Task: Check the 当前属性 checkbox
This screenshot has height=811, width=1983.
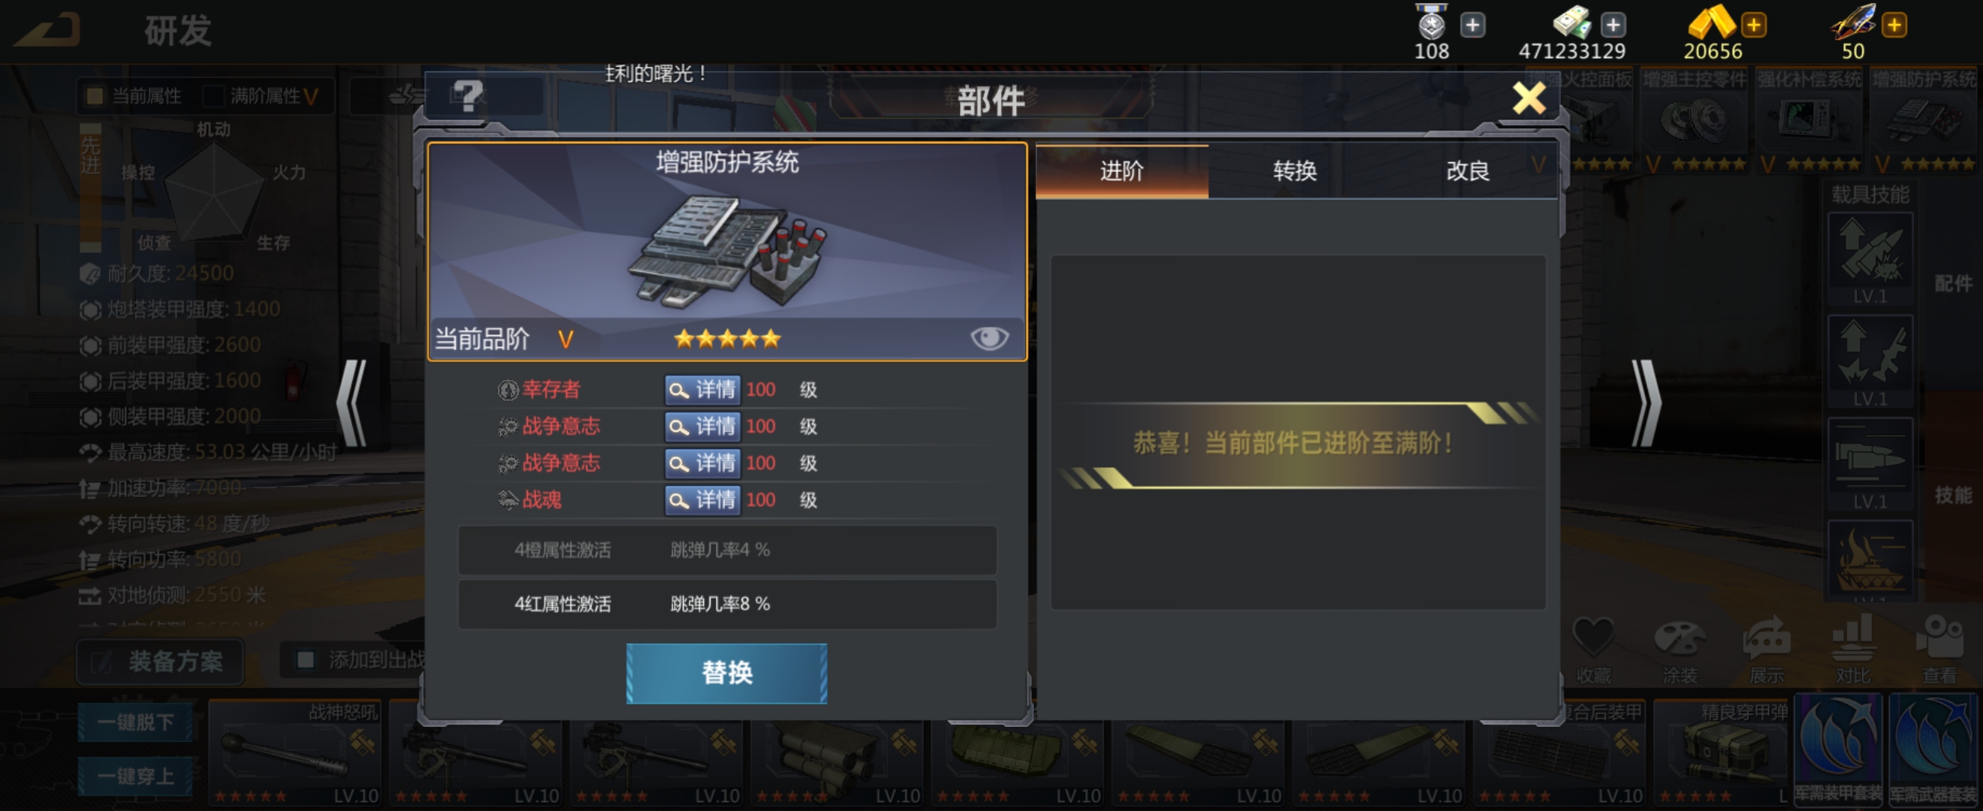Action: (x=95, y=95)
